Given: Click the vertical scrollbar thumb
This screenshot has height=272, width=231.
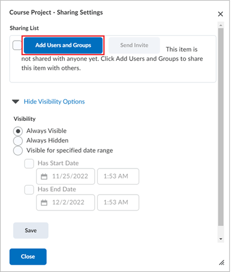Looking at the screenshot, I should click(221, 127).
